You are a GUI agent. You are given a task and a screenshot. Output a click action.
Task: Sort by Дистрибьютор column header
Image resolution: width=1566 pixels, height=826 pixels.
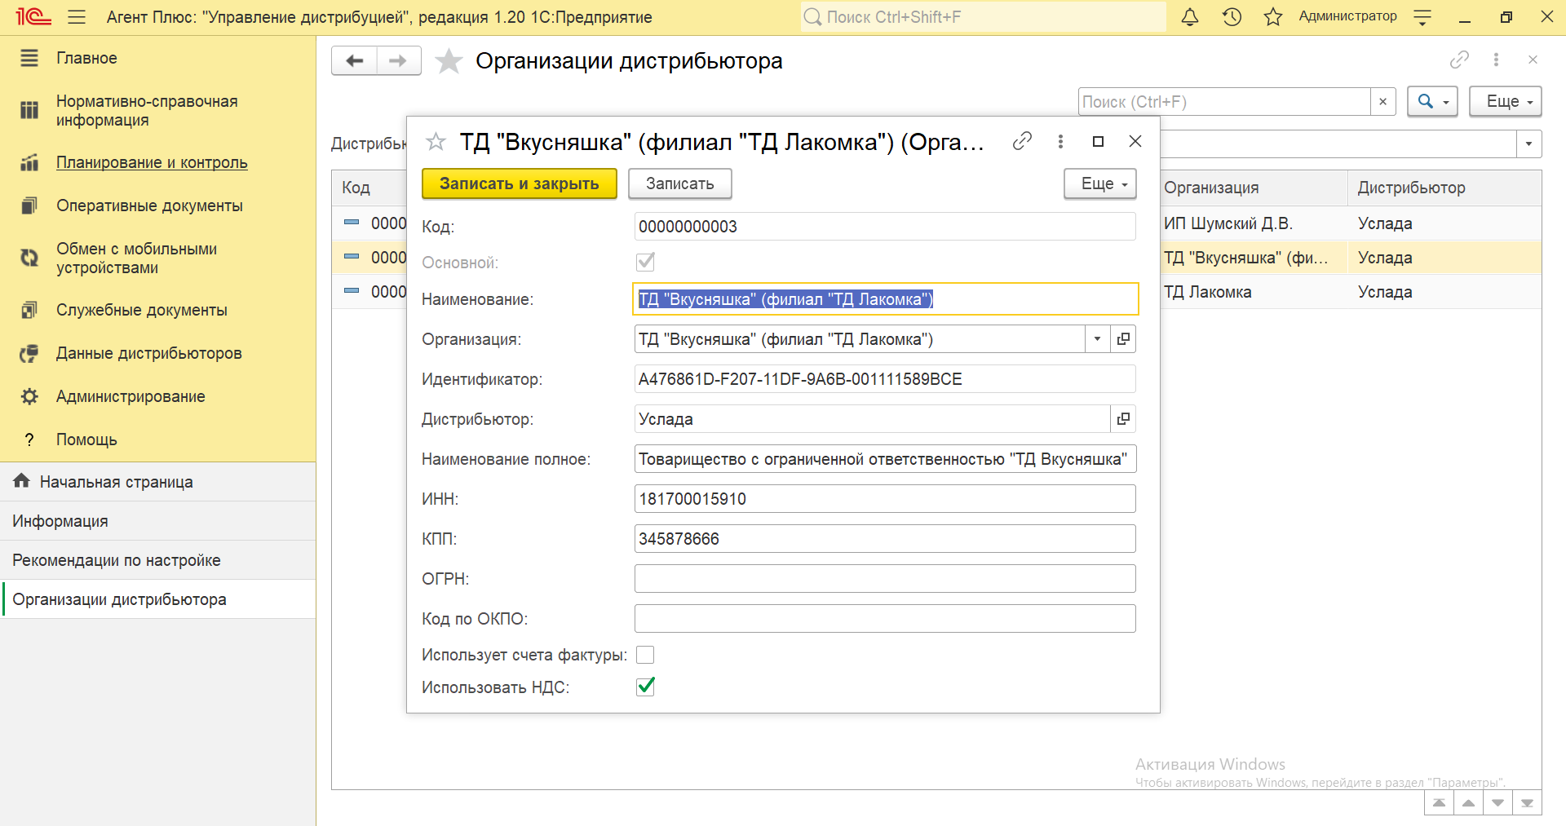(x=1444, y=188)
